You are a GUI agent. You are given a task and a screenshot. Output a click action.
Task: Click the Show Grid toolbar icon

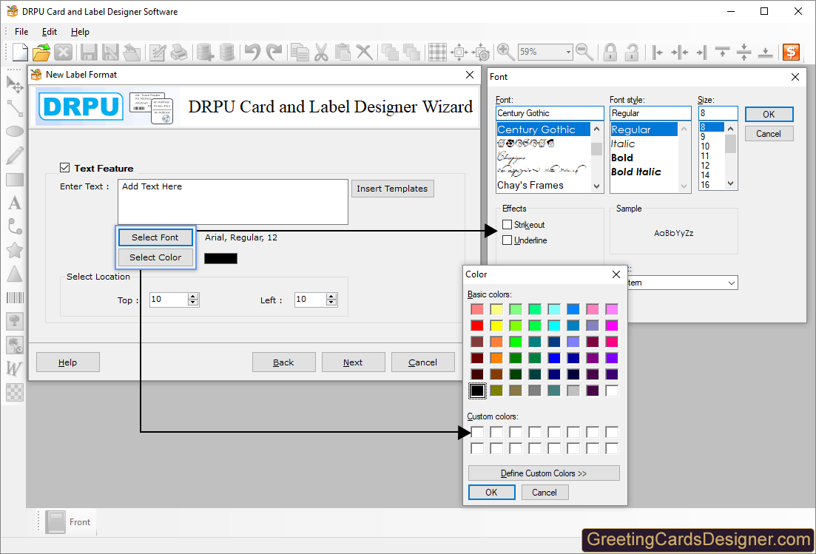[437, 52]
